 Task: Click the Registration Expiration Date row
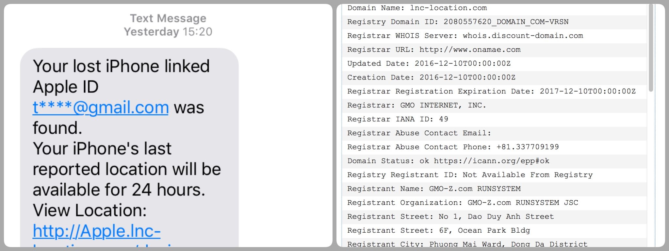(x=491, y=91)
